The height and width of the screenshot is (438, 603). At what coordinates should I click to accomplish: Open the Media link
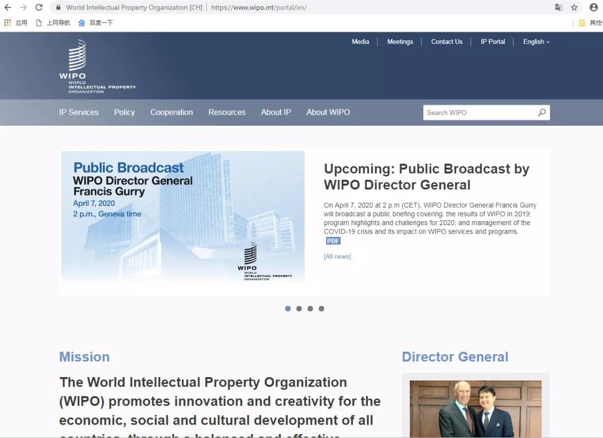coord(360,41)
